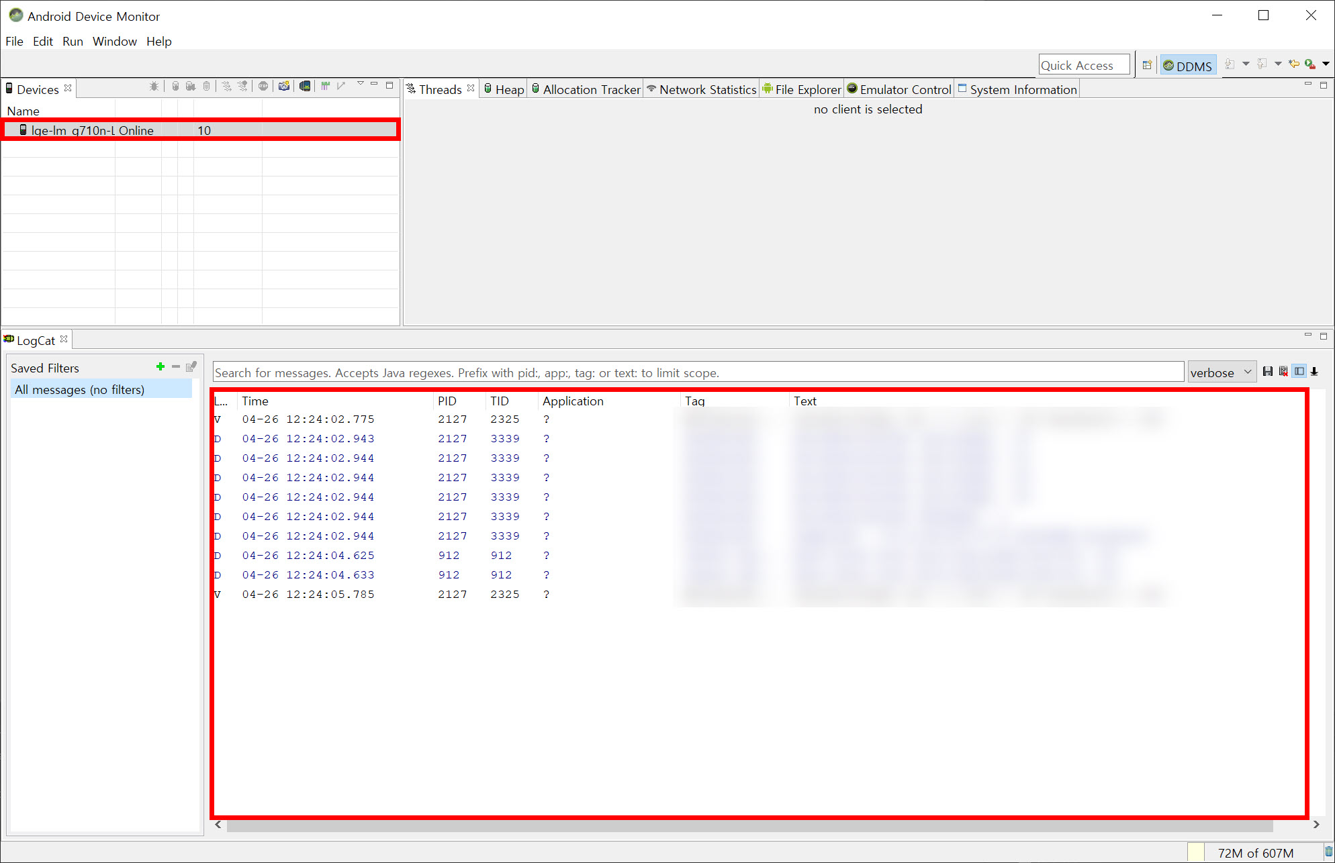Click the DDMS perspective button

pyautogui.click(x=1187, y=66)
